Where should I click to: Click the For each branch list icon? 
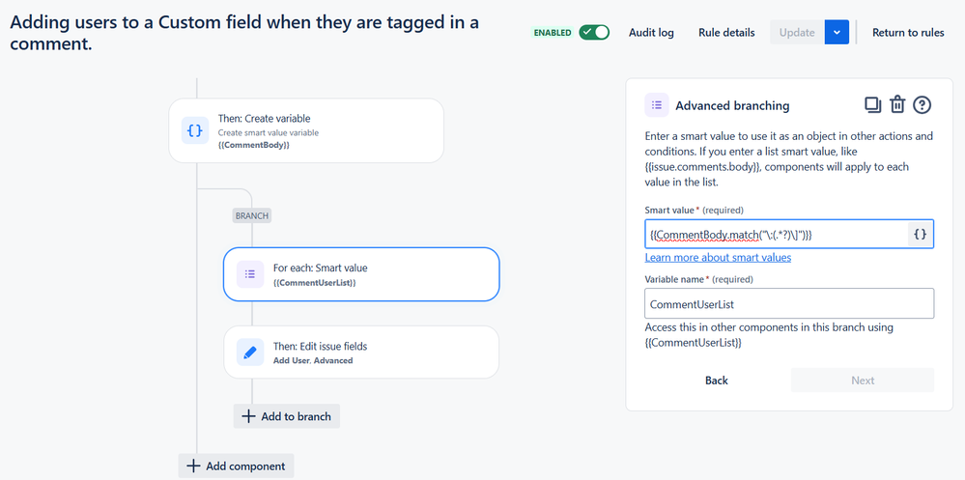click(250, 274)
